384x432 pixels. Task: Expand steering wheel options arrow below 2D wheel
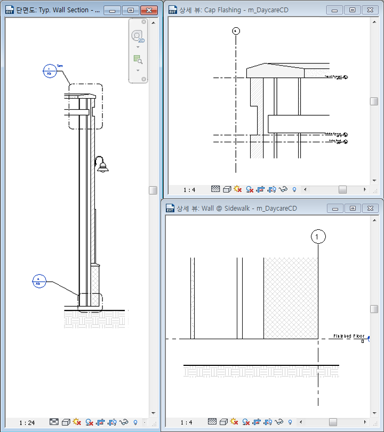138,47
